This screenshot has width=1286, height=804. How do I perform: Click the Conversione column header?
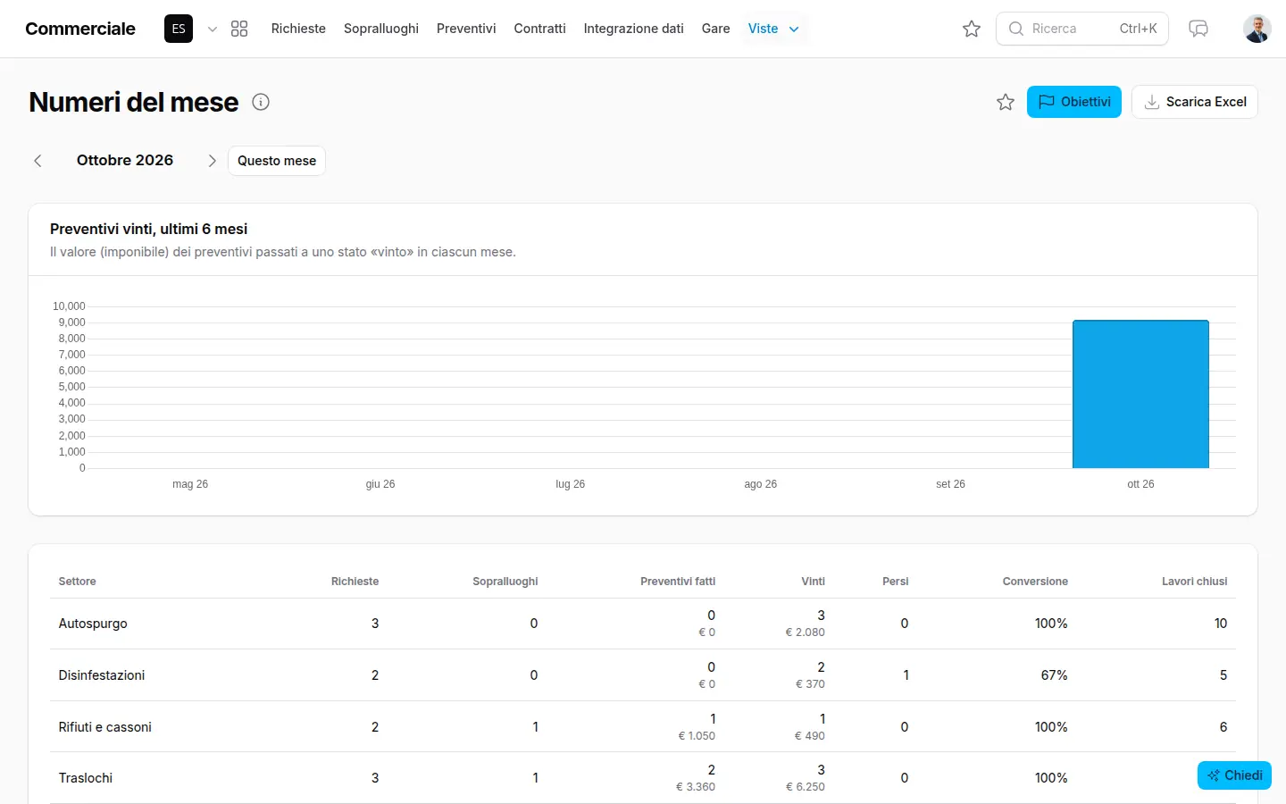pos(1035,582)
